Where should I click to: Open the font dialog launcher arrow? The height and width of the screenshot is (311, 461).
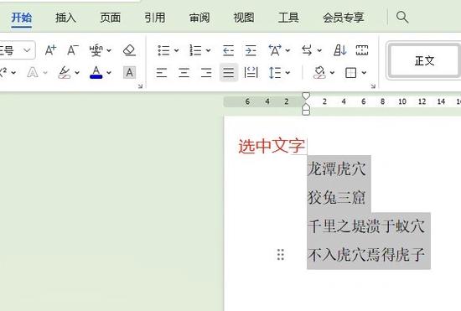tap(140, 86)
